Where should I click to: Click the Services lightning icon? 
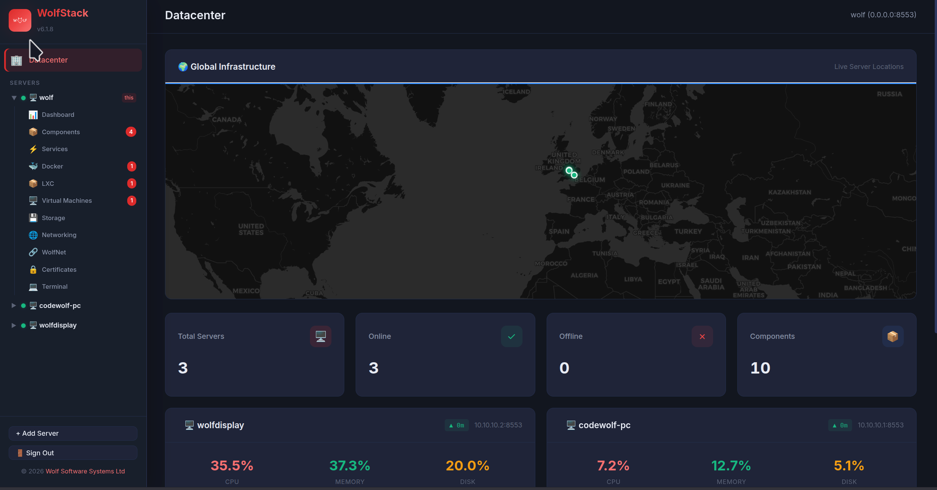click(33, 149)
